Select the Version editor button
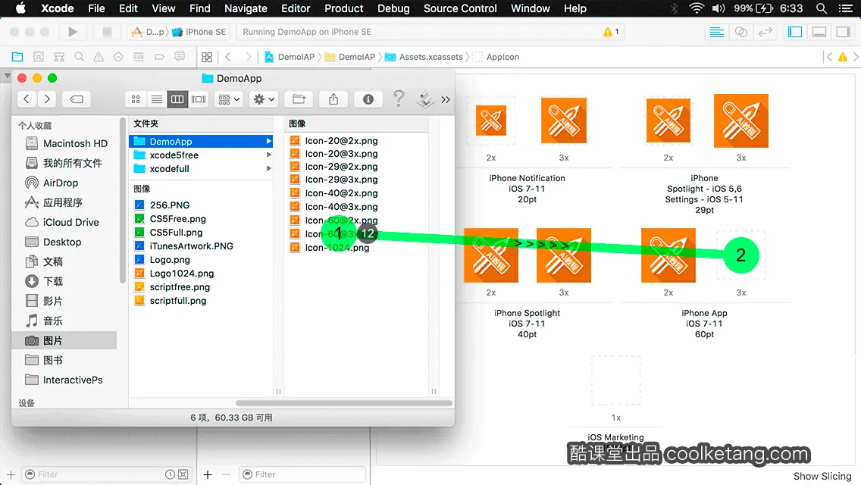The width and height of the screenshot is (861, 485). (765, 32)
